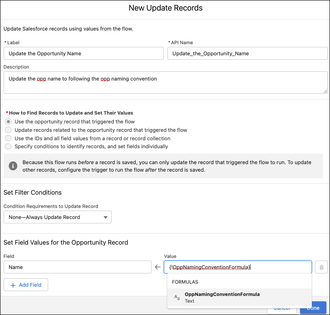Click the Value input with formula reference
The image size is (330, 315).
pyautogui.click(x=238, y=267)
